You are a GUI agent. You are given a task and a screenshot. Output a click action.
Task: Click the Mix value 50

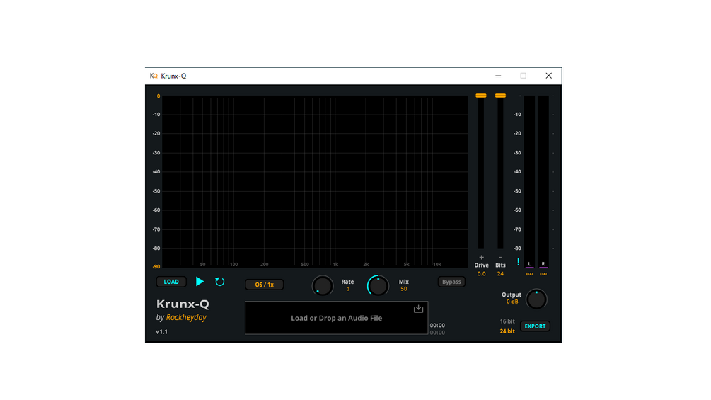[x=403, y=289]
